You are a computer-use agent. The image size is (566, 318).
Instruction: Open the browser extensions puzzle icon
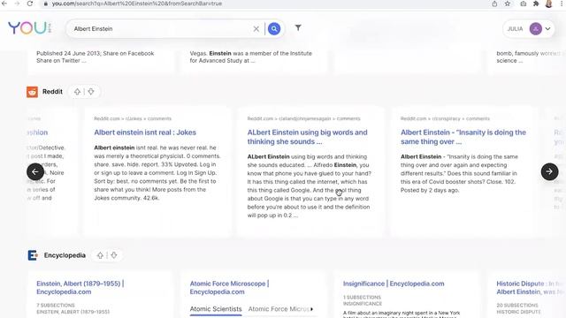coord(536,4)
